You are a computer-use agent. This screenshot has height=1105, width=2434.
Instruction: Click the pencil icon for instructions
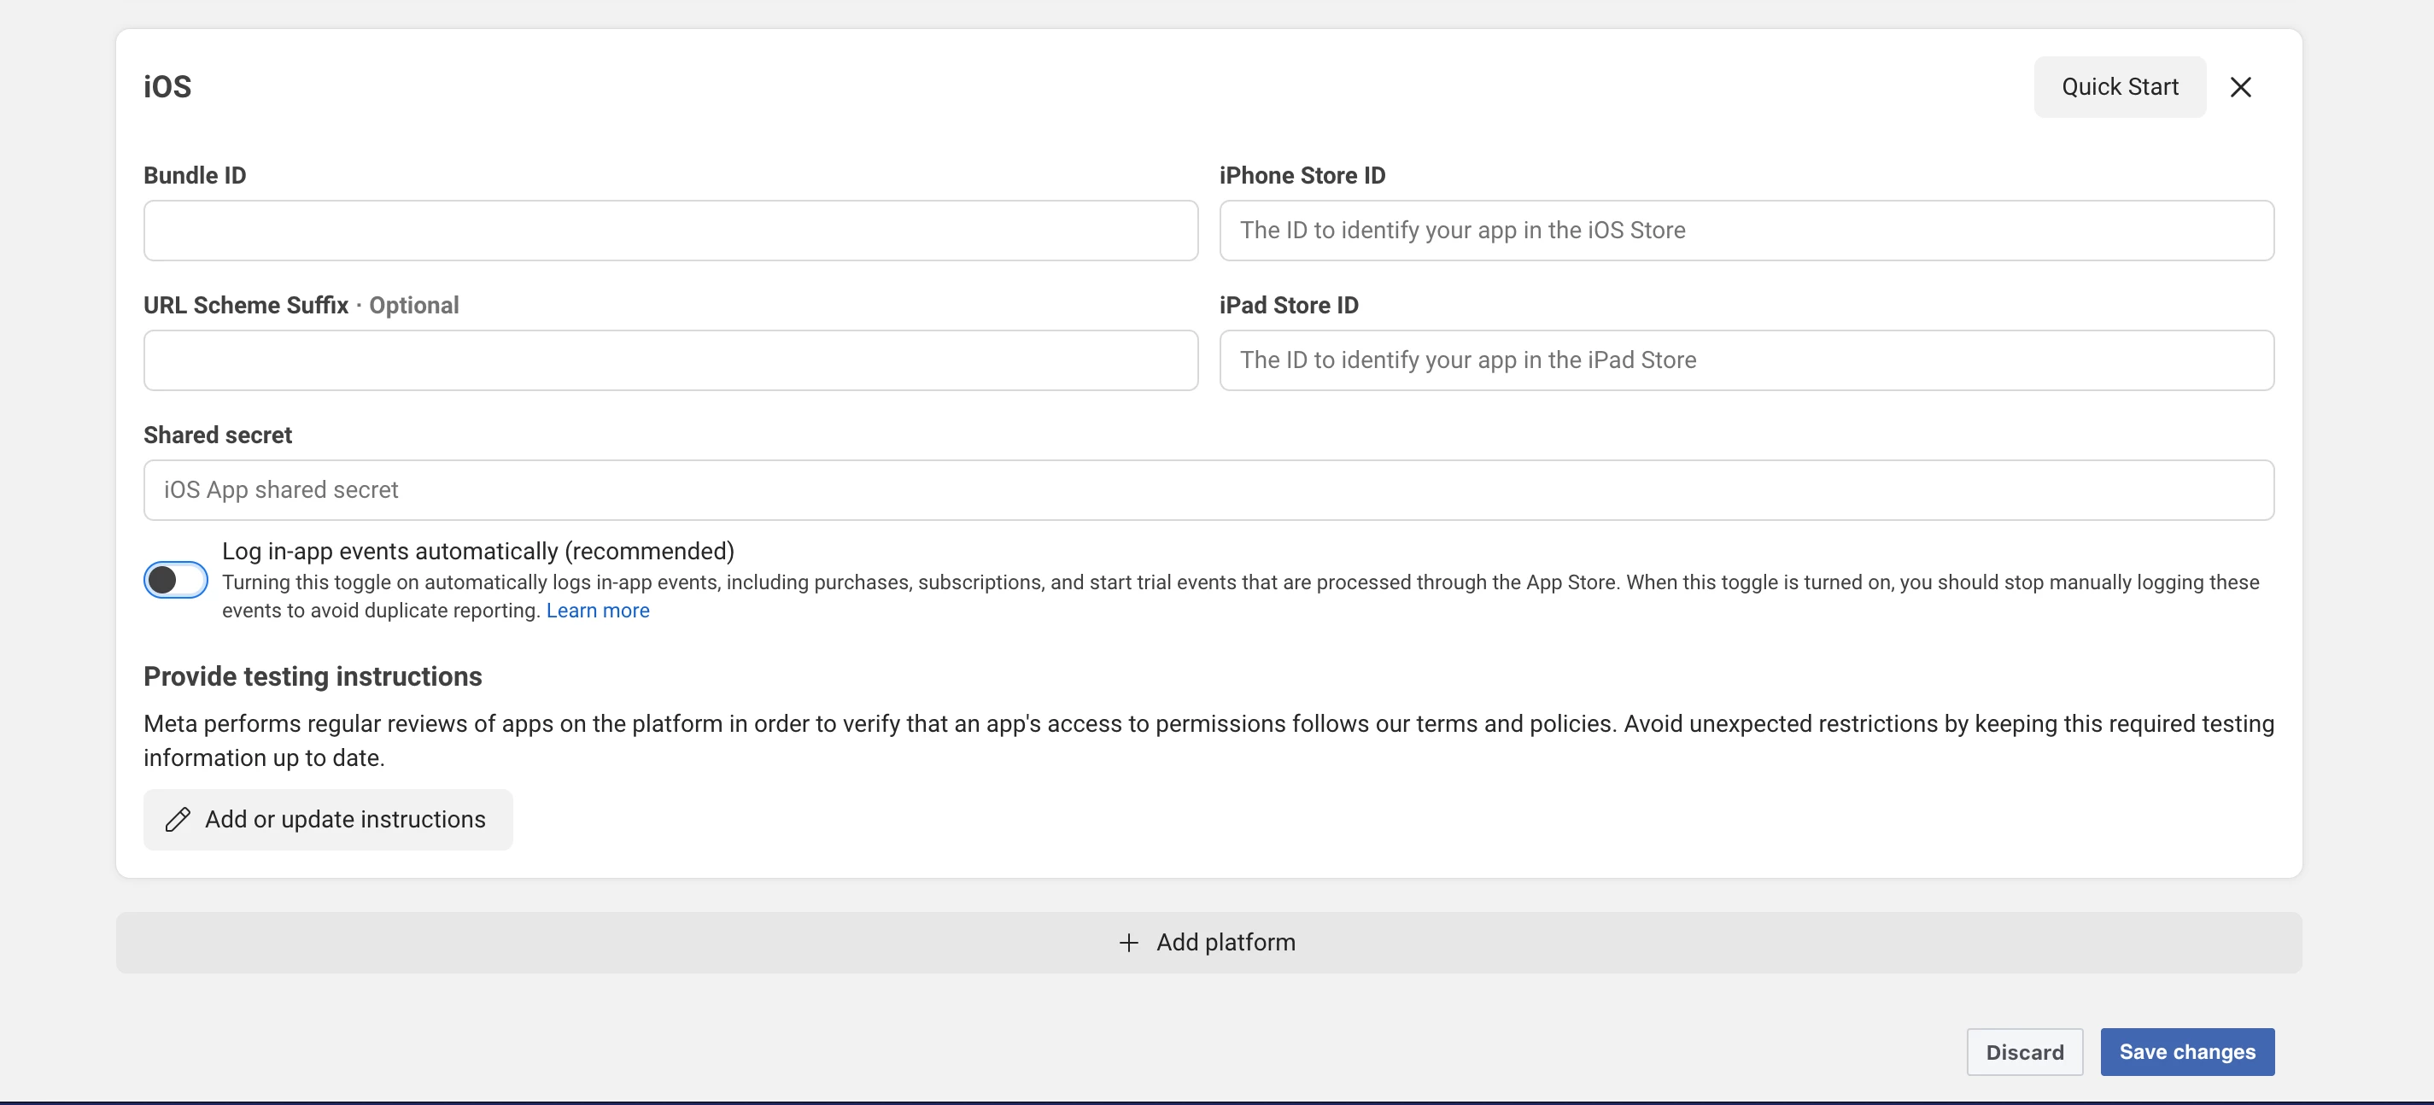click(x=178, y=819)
